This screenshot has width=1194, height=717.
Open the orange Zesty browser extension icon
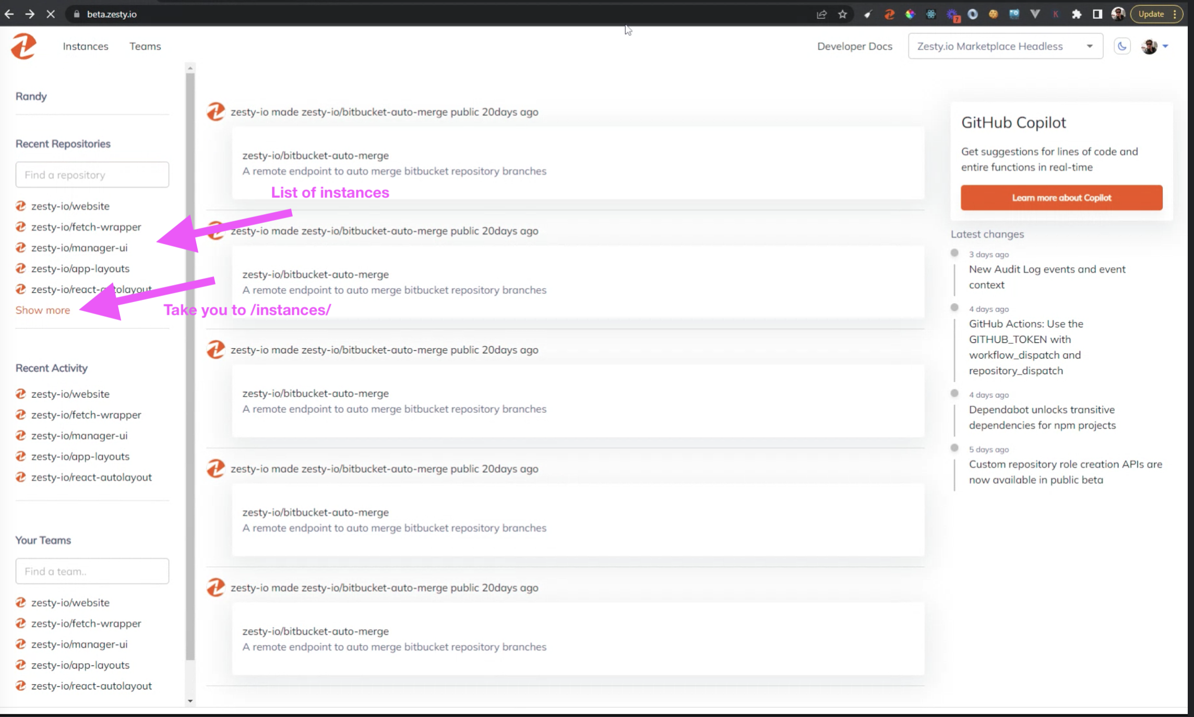point(889,14)
